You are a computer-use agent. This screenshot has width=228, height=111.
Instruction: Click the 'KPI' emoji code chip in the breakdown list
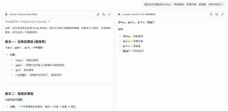21,75
